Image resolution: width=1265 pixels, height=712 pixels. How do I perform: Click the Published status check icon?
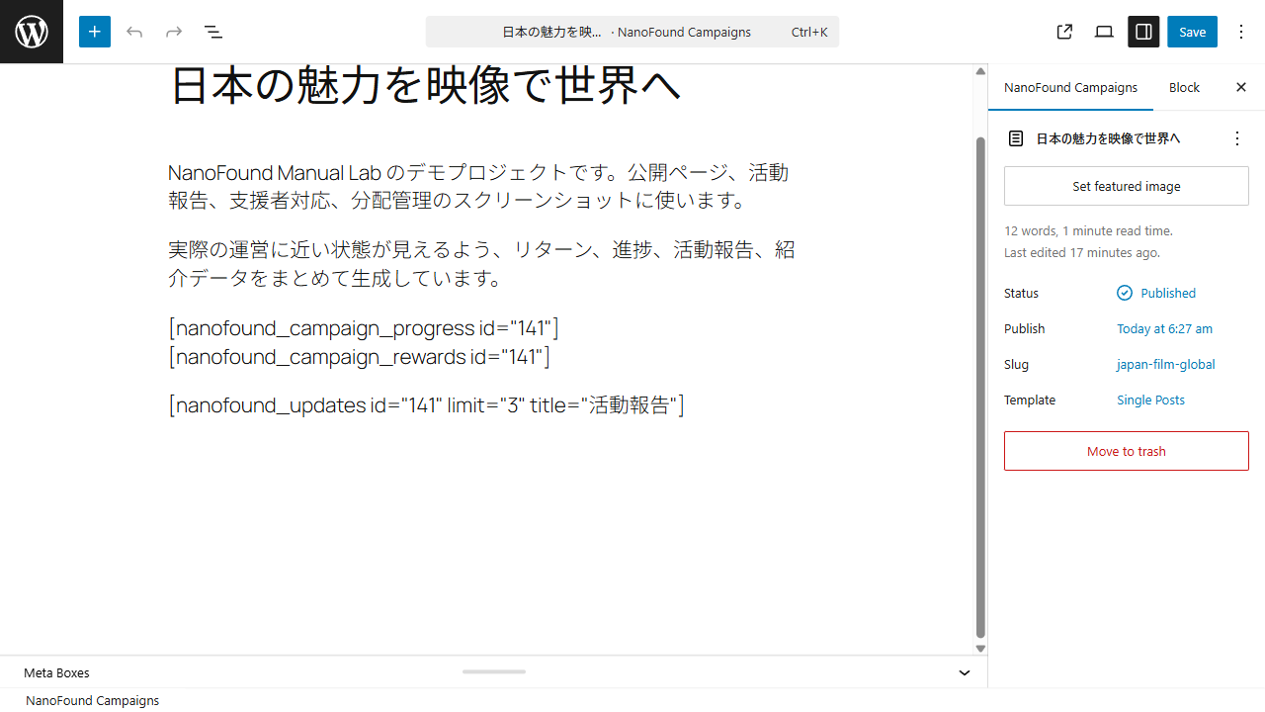(x=1125, y=293)
